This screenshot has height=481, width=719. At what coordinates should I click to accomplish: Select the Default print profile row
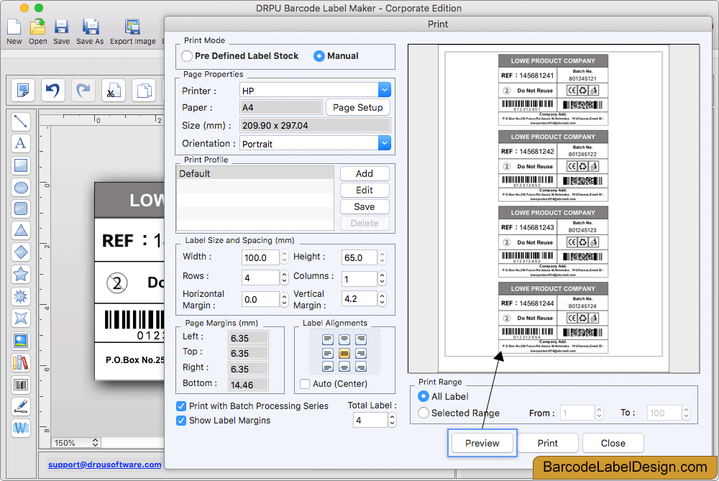pyautogui.click(x=255, y=173)
